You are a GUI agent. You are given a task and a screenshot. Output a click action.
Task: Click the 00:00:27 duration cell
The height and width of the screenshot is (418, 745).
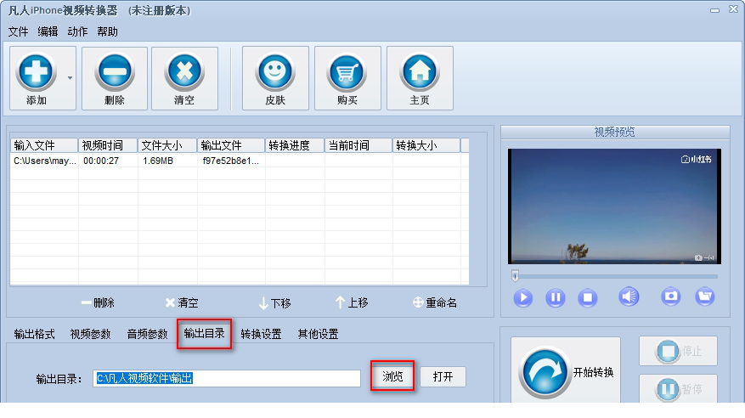101,161
